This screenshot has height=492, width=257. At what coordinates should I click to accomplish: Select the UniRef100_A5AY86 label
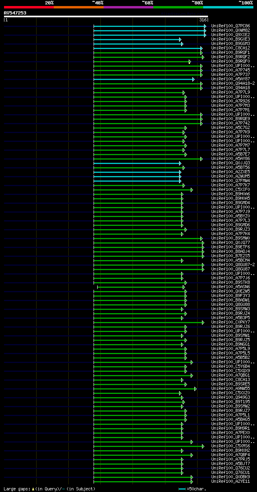click(230, 158)
